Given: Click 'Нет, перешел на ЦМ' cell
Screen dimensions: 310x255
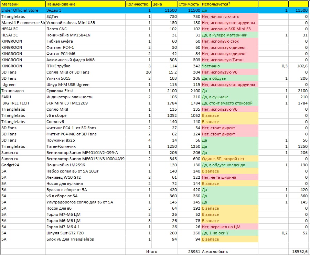Looking at the screenshot, I should pos(229,227).
